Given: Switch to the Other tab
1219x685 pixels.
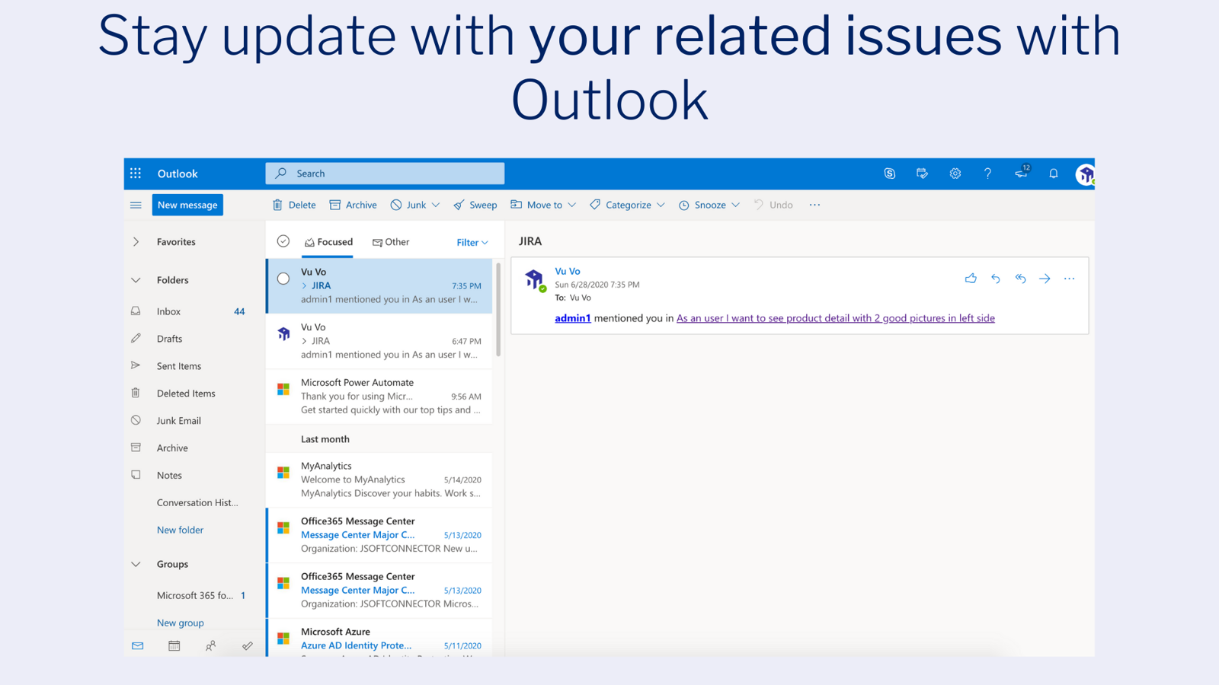Looking at the screenshot, I should (x=391, y=242).
